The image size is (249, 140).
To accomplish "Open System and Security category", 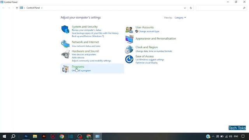I will click(x=85, y=27).
